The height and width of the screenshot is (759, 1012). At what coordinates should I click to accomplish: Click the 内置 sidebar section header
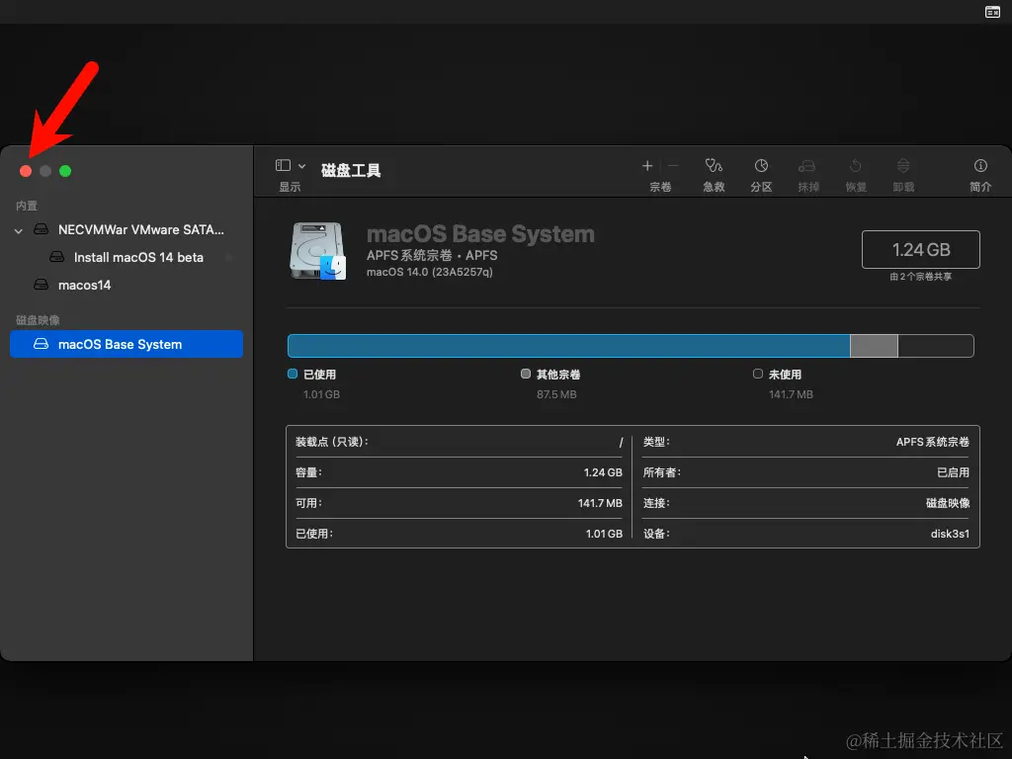[27, 206]
